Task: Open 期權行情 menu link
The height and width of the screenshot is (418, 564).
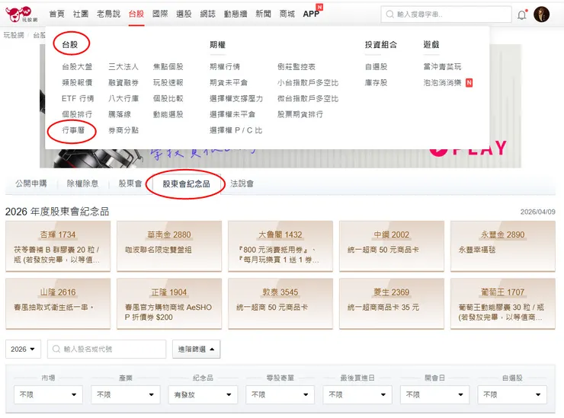Action: point(225,67)
